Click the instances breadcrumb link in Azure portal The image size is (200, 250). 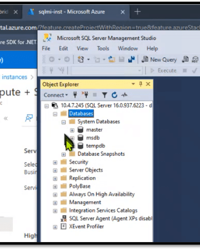pos(14,77)
